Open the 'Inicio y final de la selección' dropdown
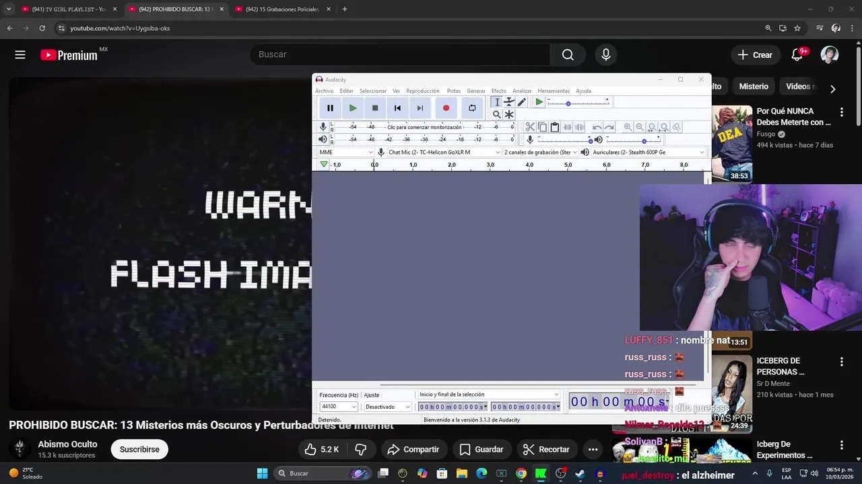 point(489,395)
